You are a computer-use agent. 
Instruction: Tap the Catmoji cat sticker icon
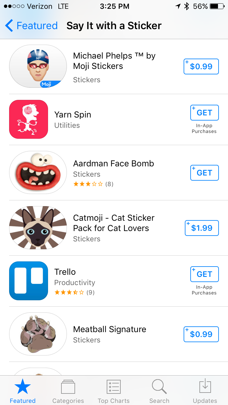click(38, 228)
